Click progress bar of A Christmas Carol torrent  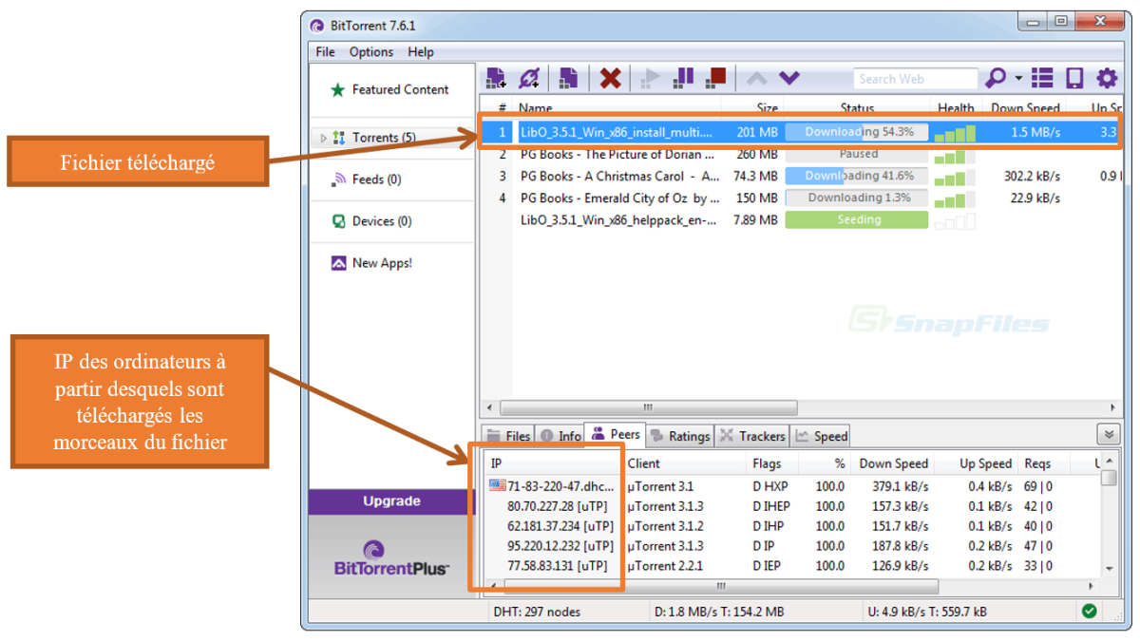point(858,176)
